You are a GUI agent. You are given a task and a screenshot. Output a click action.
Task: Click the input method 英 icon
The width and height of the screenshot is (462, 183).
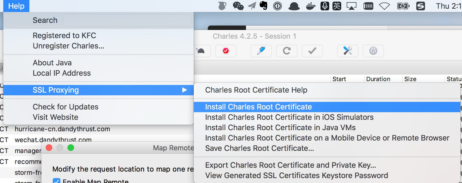pyautogui.click(x=337, y=6)
